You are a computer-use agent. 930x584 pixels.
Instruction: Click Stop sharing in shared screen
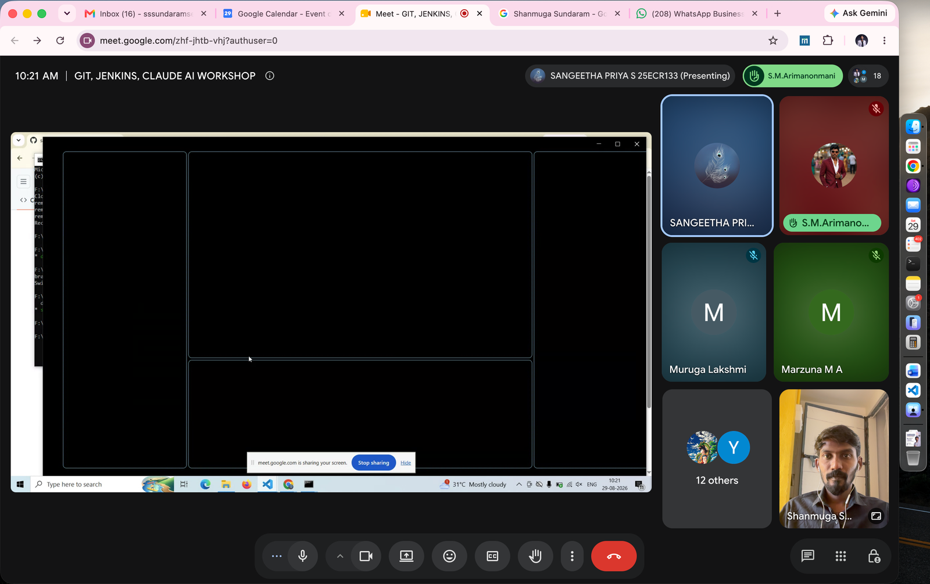click(x=374, y=463)
